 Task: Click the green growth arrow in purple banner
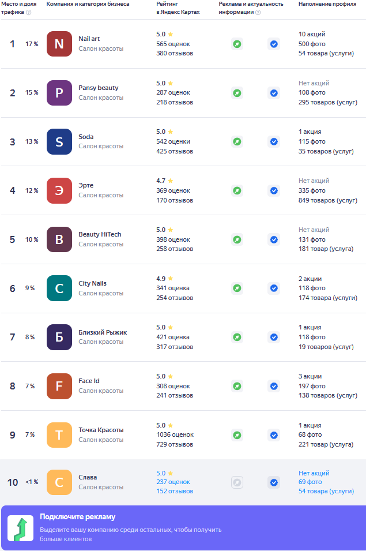click(x=21, y=528)
